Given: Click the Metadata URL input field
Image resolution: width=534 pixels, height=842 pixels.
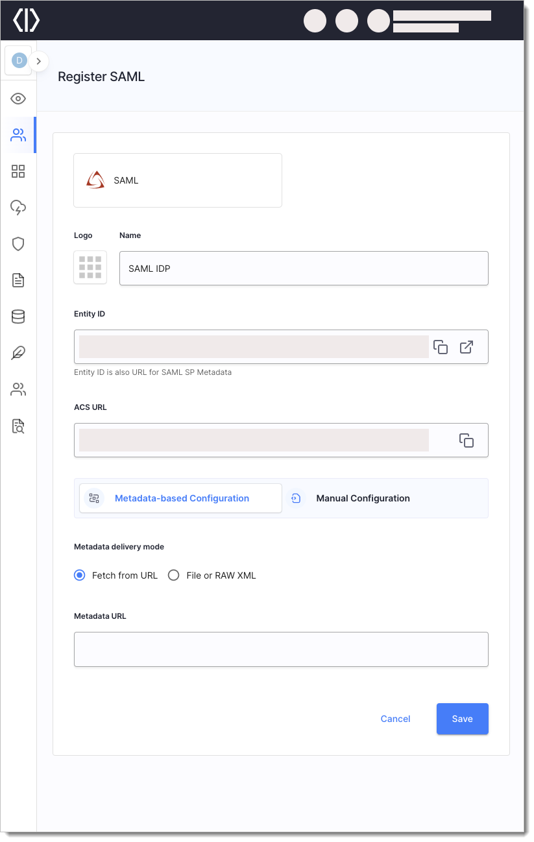Looking at the screenshot, I should tap(281, 649).
